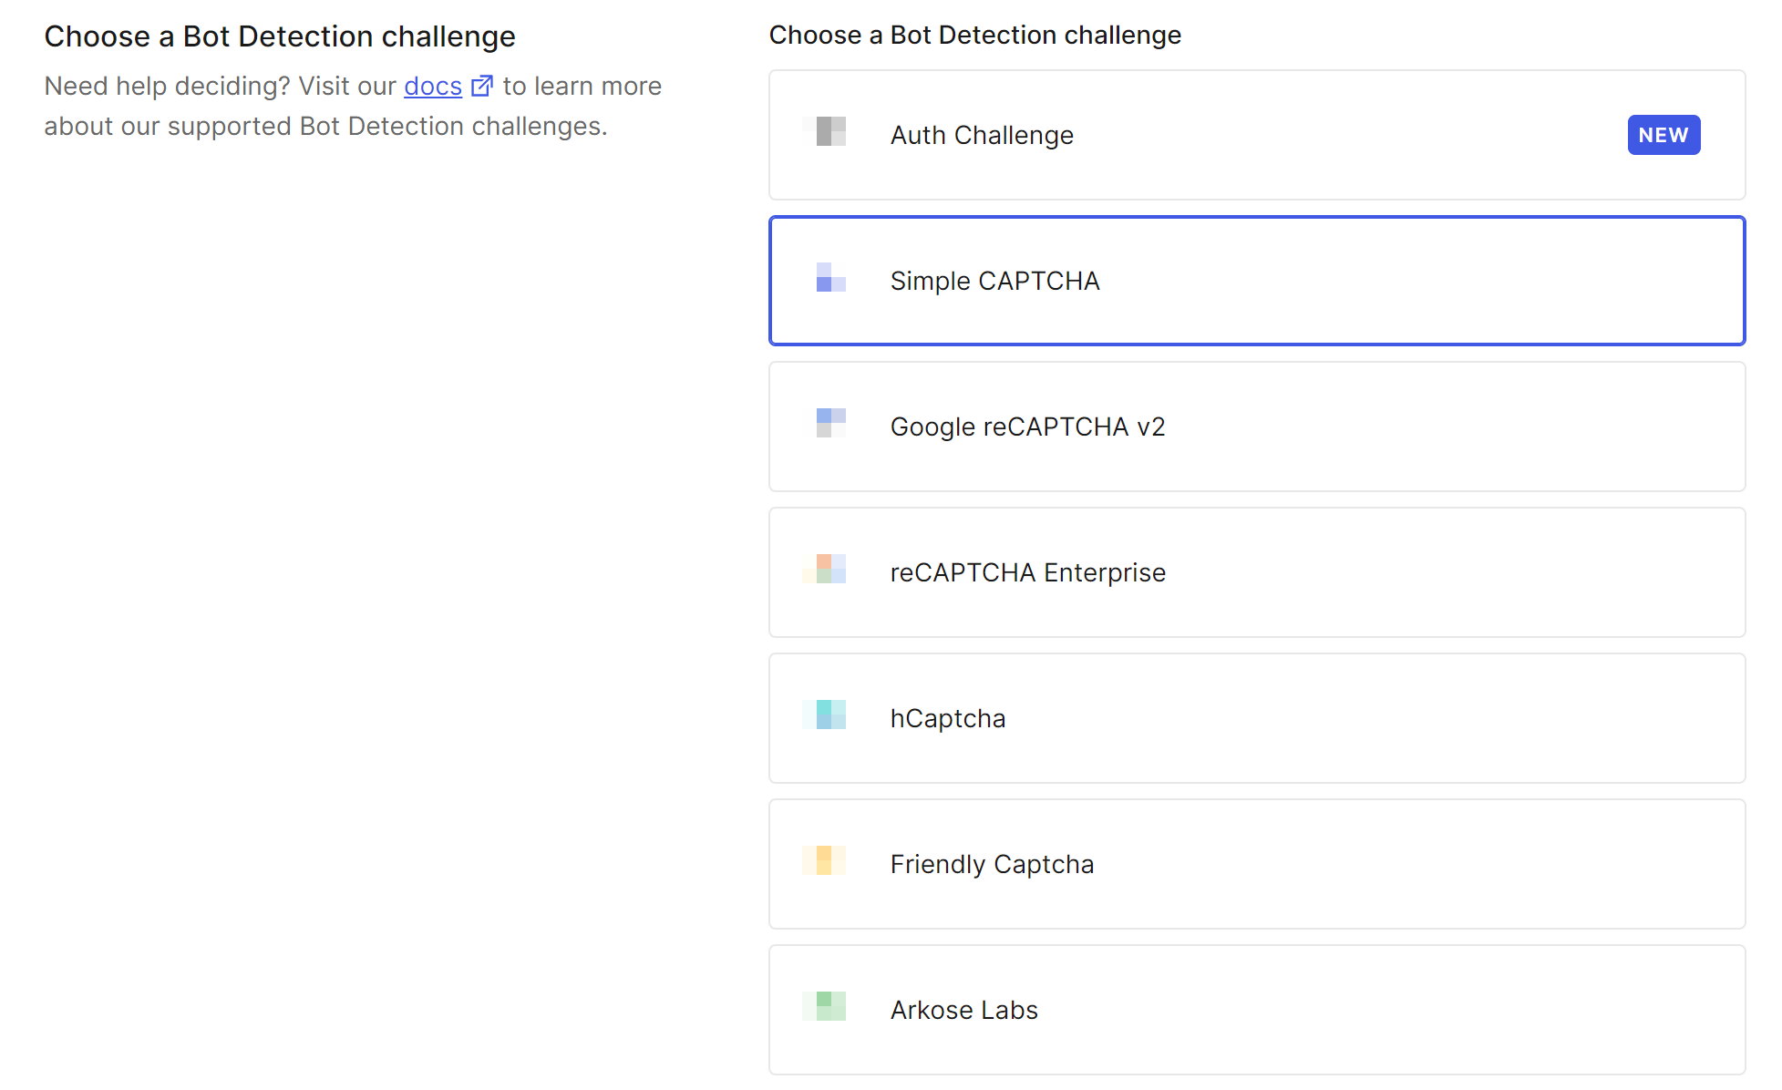Image resolution: width=1782 pixels, height=1090 pixels.
Task: Pick the hCaptcha challenge option
Action: click(x=1367, y=718)
